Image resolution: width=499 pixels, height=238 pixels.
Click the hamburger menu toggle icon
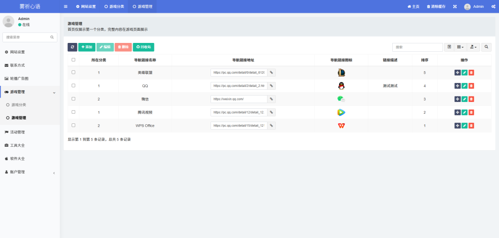coord(66,7)
